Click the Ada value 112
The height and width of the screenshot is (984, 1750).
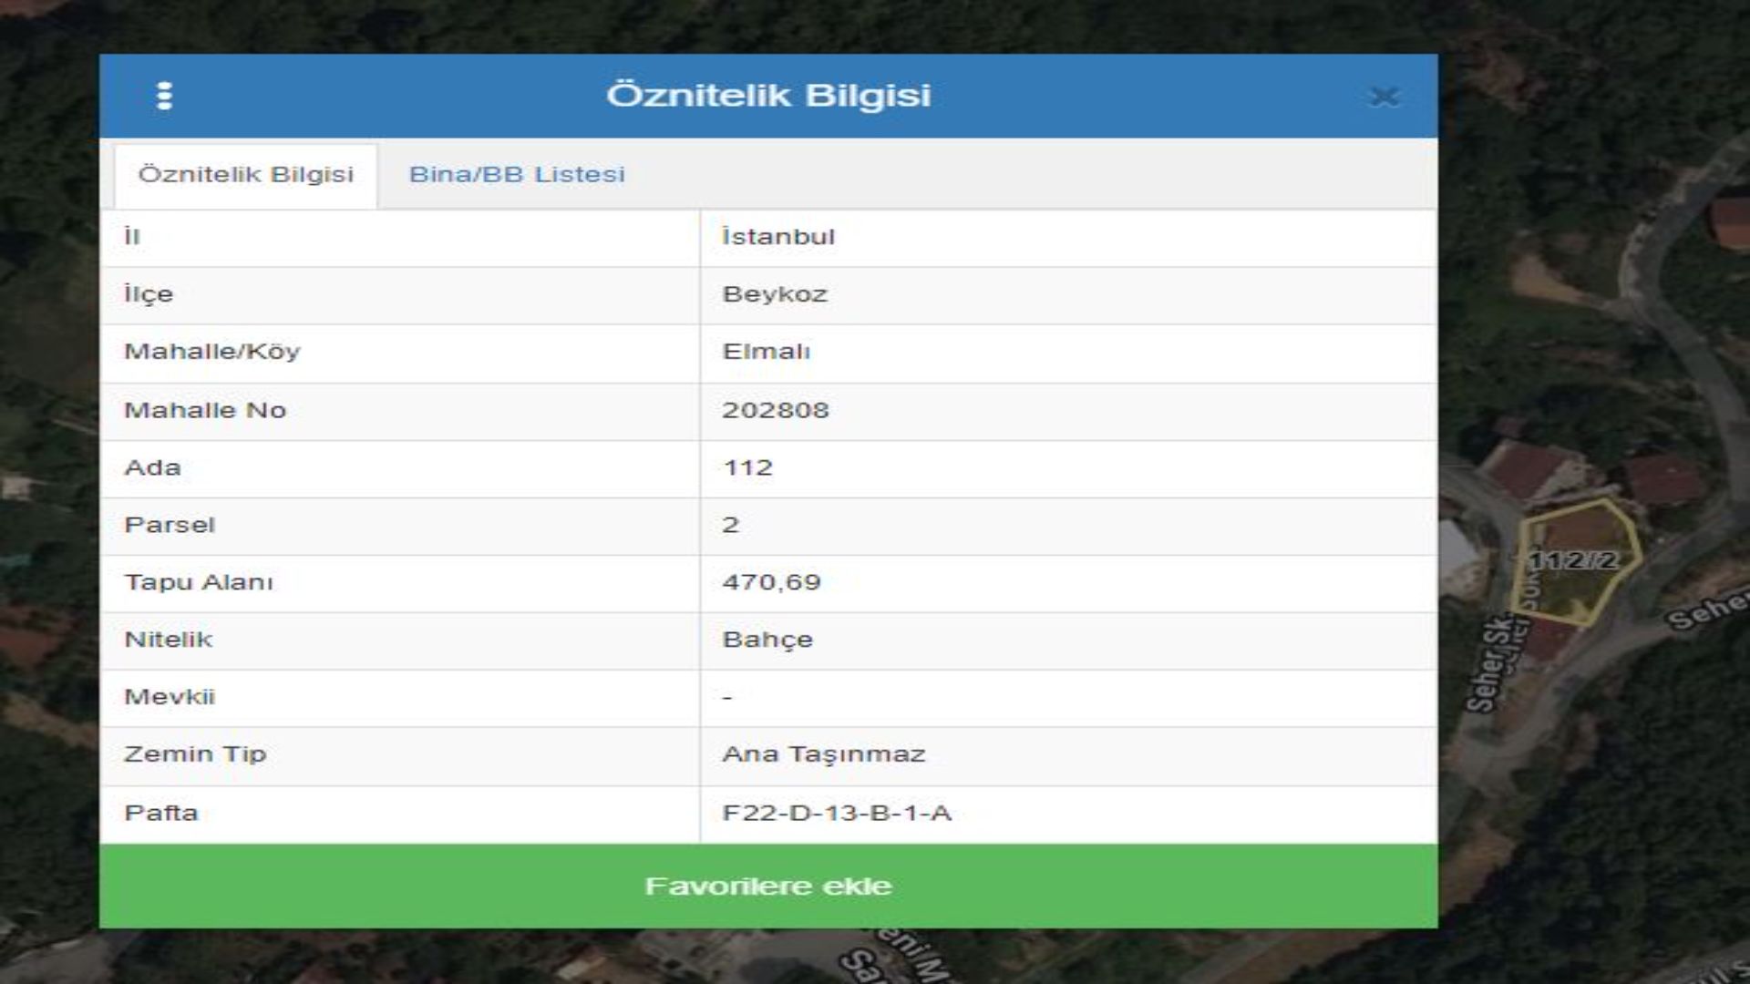[x=747, y=467]
